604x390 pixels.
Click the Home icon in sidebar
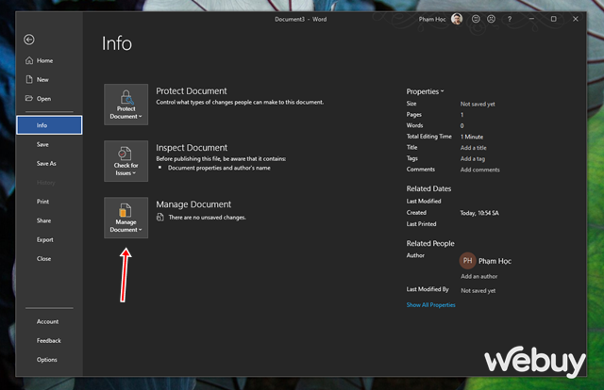pyautogui.click(x=29, y=60)
